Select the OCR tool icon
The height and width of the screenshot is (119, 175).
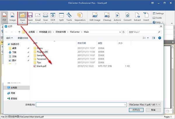(x=53, y=15)
